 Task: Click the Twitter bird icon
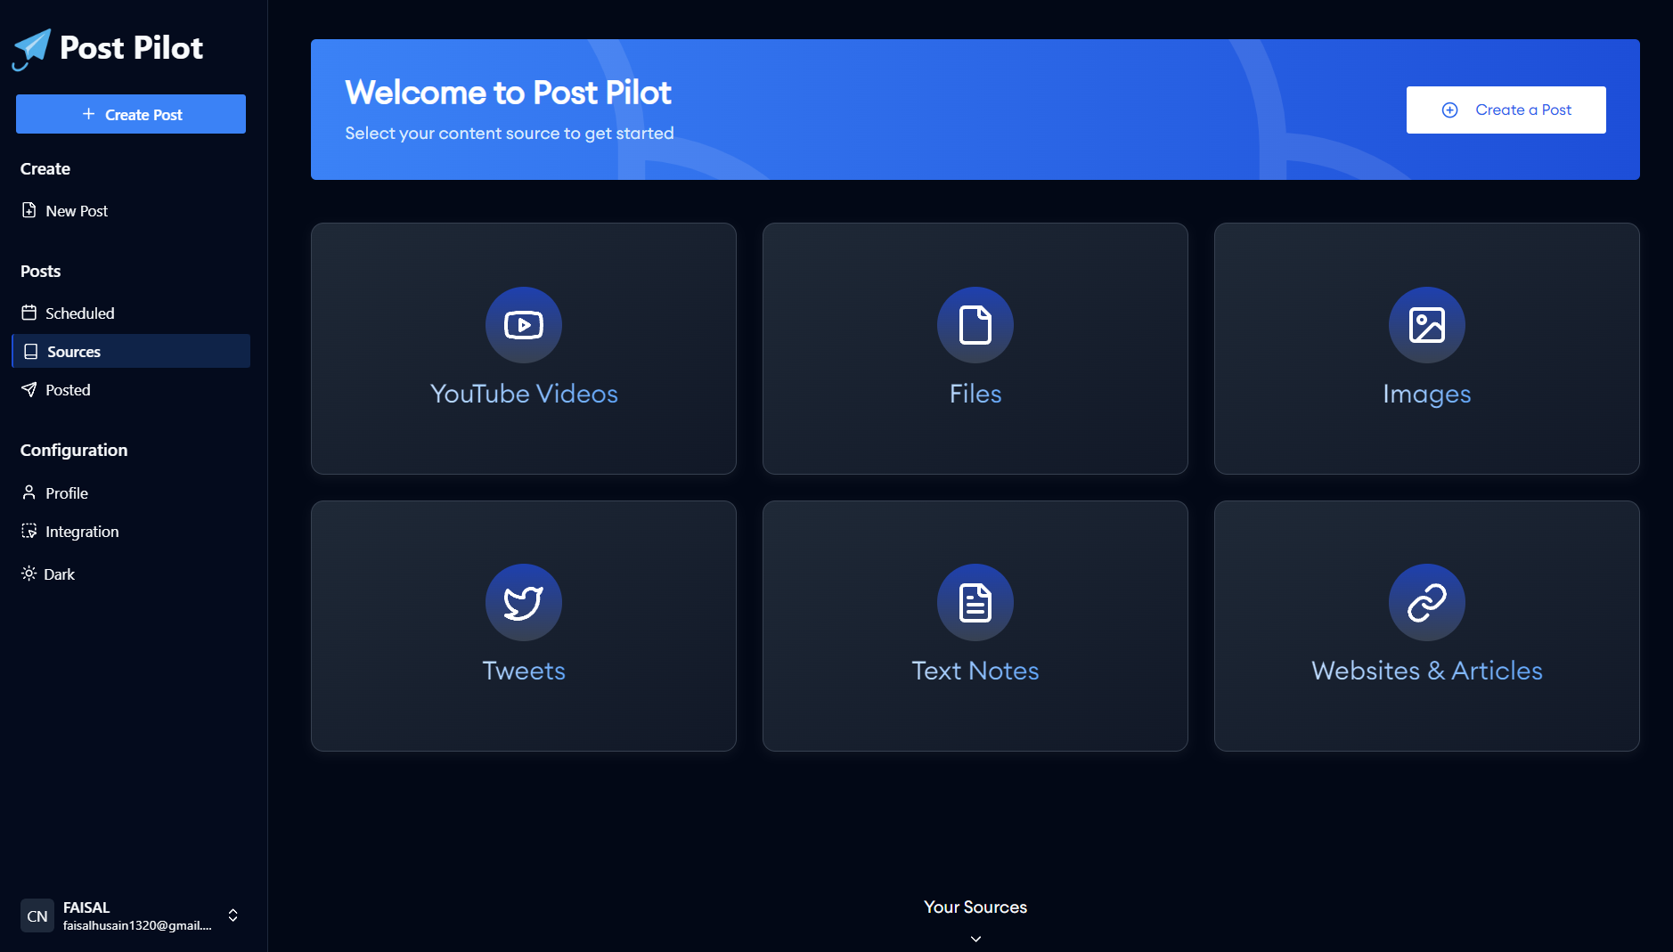pos(524,603)
